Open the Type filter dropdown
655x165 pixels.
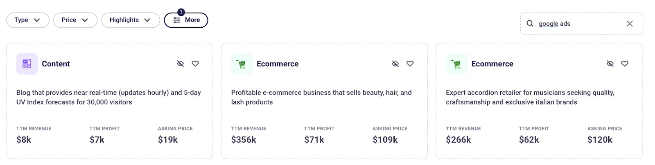28,20
